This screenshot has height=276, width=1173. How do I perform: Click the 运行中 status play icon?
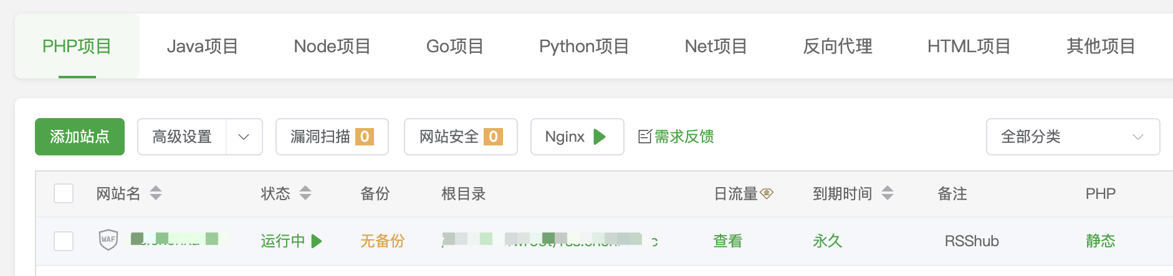(x=317, y=241)
